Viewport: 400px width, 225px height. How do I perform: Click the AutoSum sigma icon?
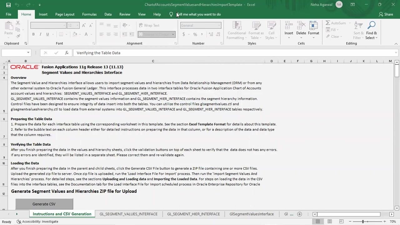(x=328, y=23)
